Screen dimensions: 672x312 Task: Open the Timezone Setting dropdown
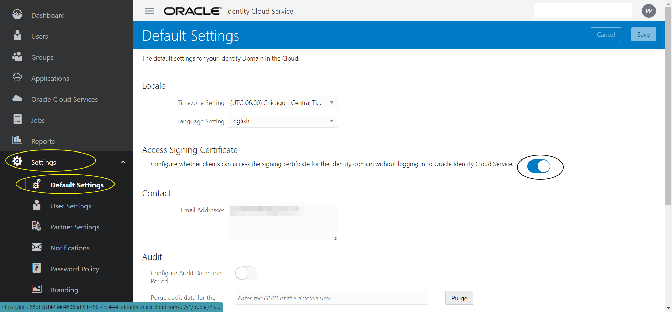point(282,102)
